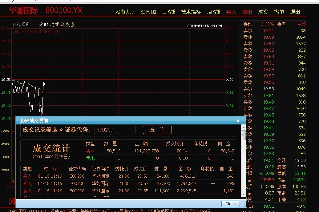Open 成交 in the top menu
319x212 pixels.
263,12
